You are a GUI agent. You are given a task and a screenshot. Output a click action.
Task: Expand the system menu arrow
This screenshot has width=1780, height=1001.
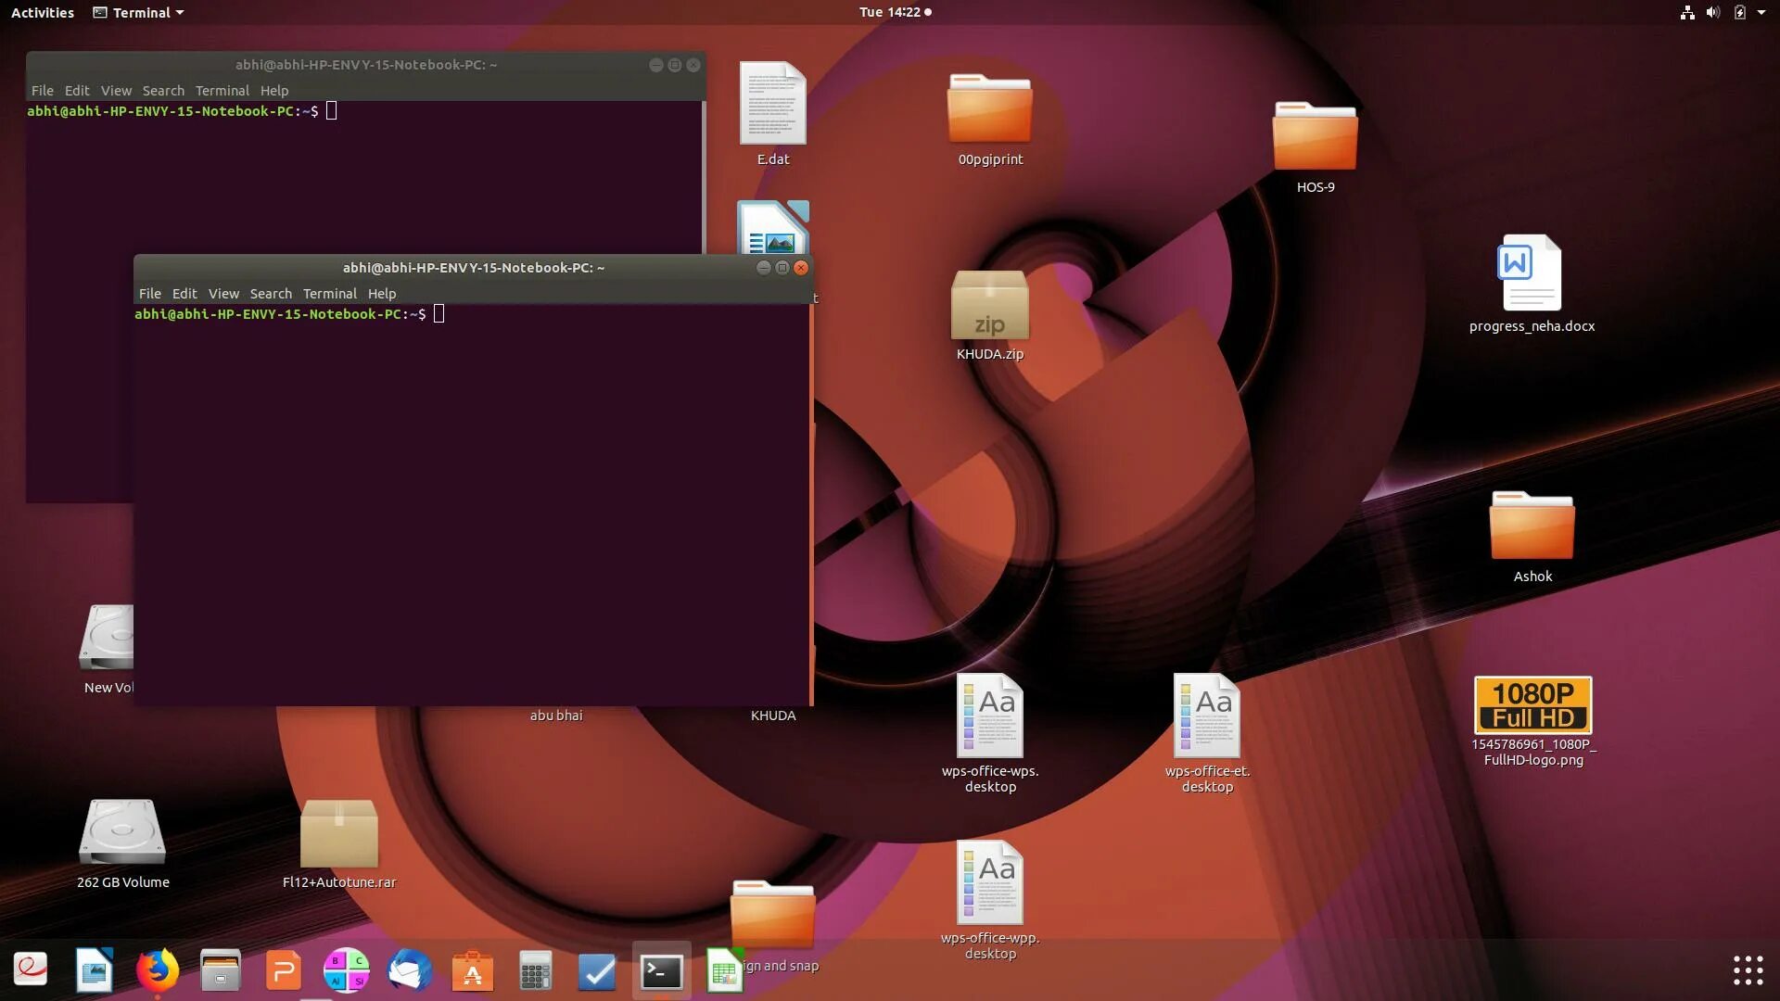(x=1761, y=12)
